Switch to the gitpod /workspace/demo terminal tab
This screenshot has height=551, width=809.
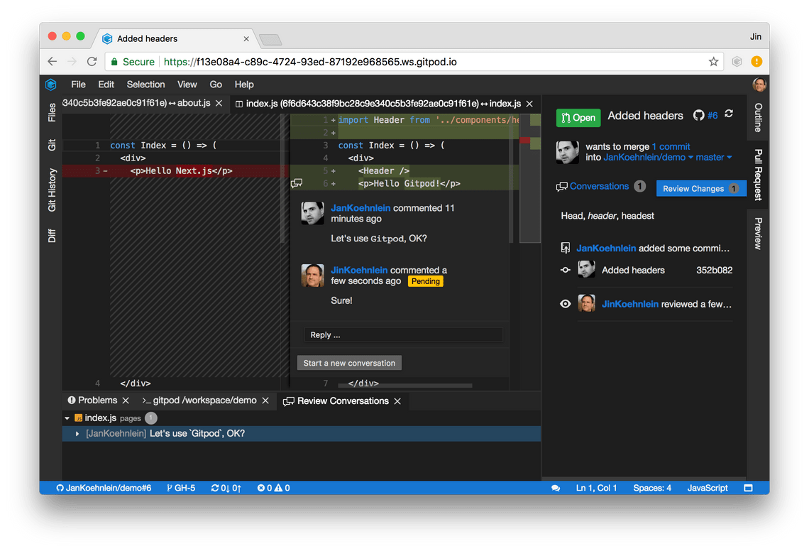199,400
